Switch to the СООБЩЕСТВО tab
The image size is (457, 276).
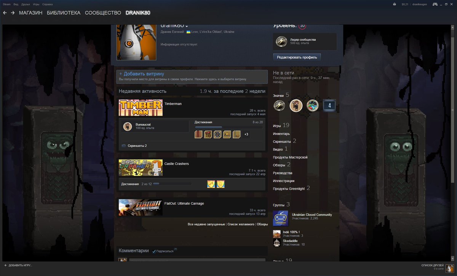tap(103, 13)
